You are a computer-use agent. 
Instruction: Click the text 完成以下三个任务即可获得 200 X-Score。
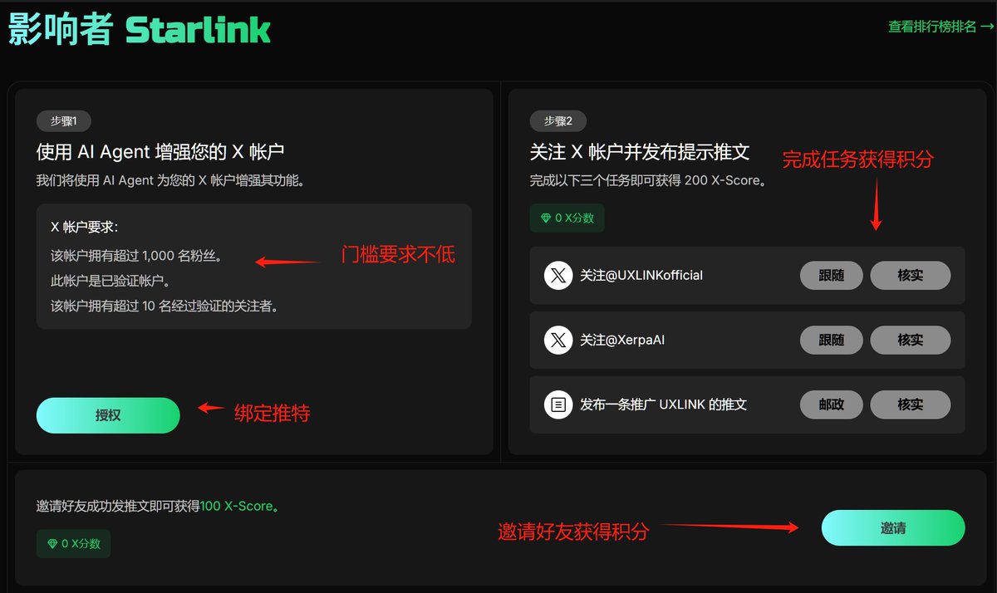pos(648,180)
